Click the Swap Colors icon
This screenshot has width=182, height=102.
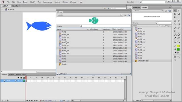coord(178,52)
